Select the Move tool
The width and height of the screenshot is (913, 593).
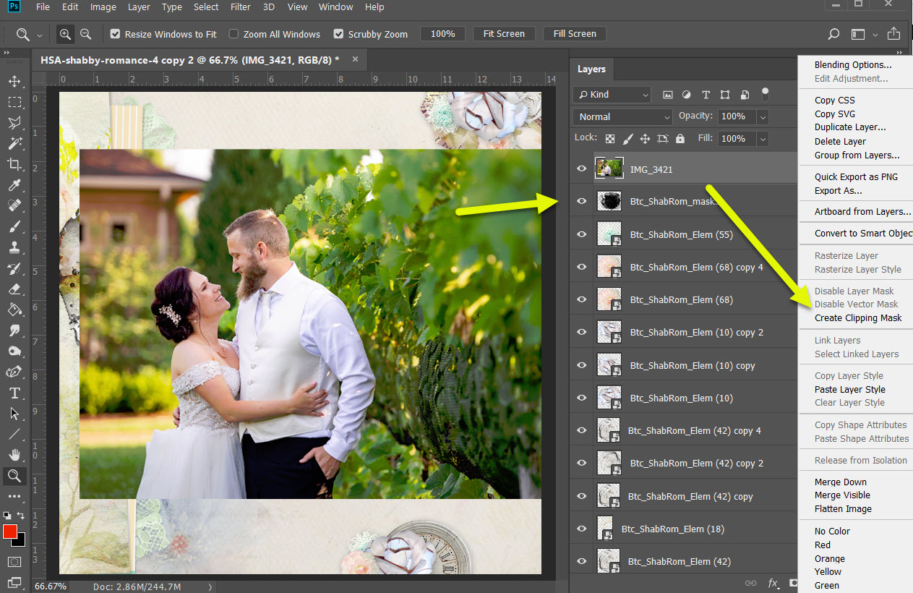14,81
